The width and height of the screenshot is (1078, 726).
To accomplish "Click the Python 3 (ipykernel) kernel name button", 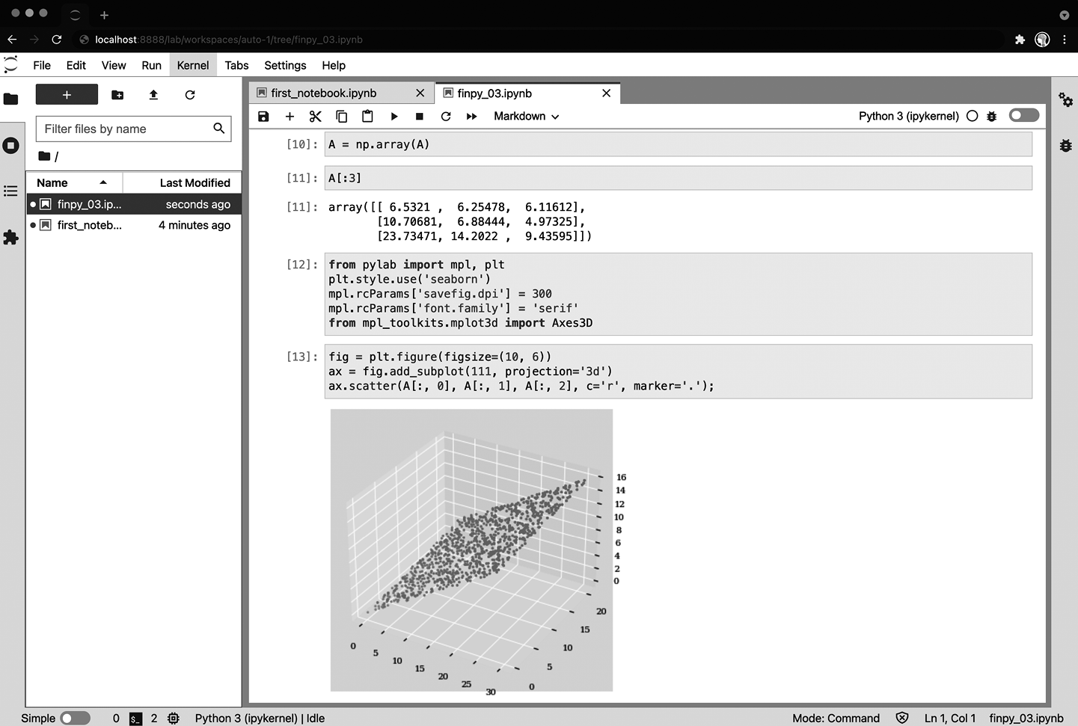I will 908,116.
